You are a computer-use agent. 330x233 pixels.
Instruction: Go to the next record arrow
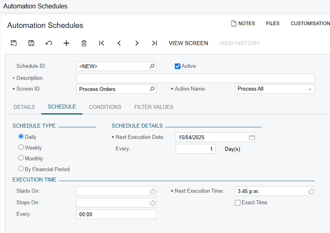coord(137,43)
